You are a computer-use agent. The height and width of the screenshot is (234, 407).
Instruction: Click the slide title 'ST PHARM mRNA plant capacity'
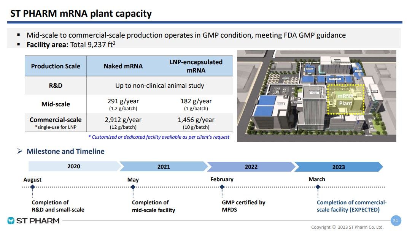81,13
